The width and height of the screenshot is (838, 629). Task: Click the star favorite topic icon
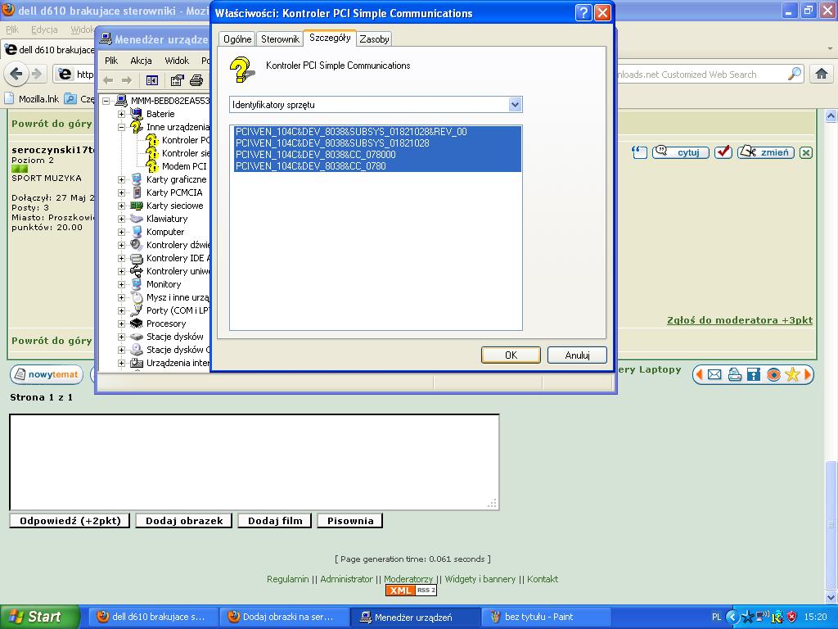tap(792, 374)
